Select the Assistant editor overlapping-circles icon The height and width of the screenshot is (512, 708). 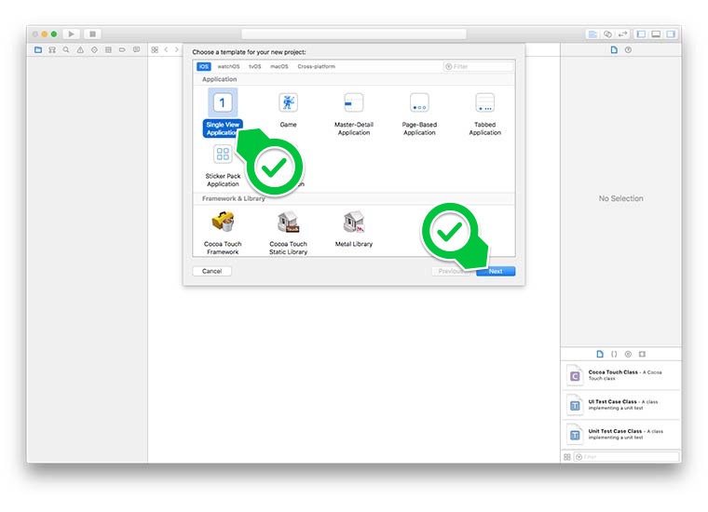pyautogui.click(x=607, y=34)
